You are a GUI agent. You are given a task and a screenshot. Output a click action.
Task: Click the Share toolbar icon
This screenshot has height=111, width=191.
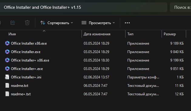[13, 23]
